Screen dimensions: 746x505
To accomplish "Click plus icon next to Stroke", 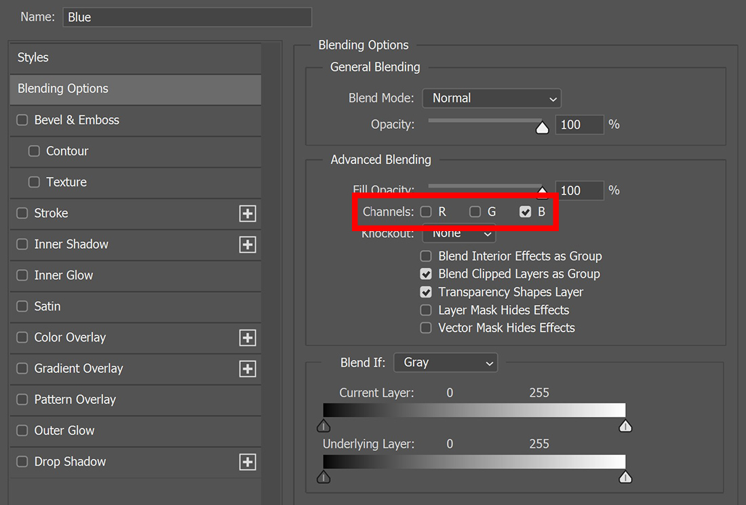I will [248, 214].
